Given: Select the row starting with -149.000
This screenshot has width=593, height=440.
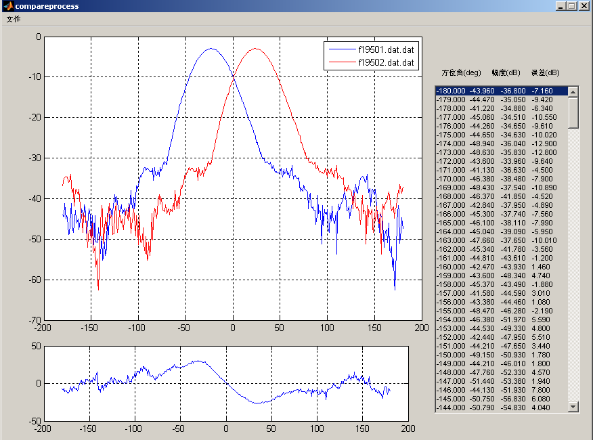Looking at the screenshot, I should point(502,364).
